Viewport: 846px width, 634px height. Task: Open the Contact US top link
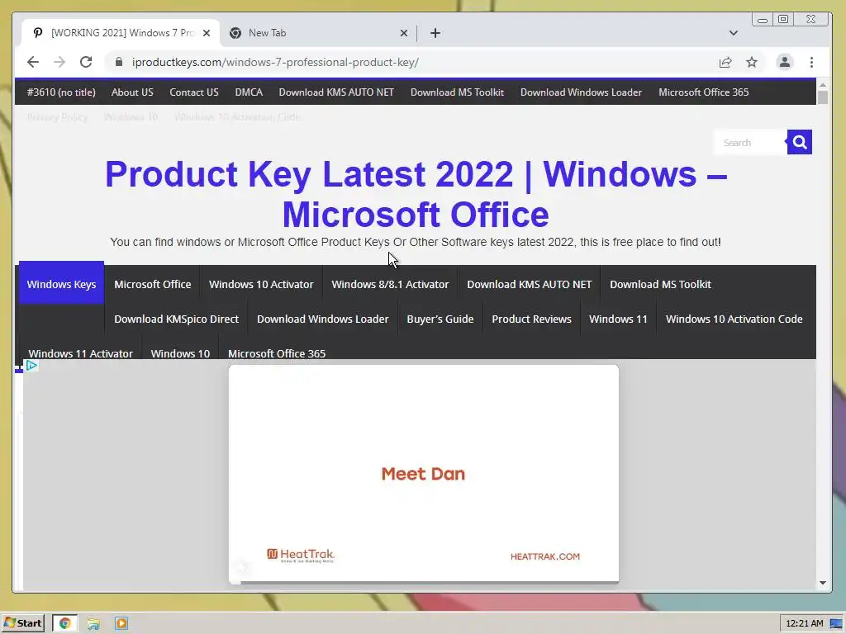(193, 92)
